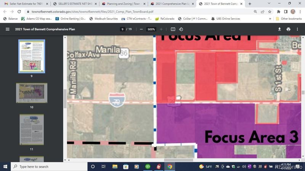Open Task View on the taskbar
305x171 pixels.
103,166
